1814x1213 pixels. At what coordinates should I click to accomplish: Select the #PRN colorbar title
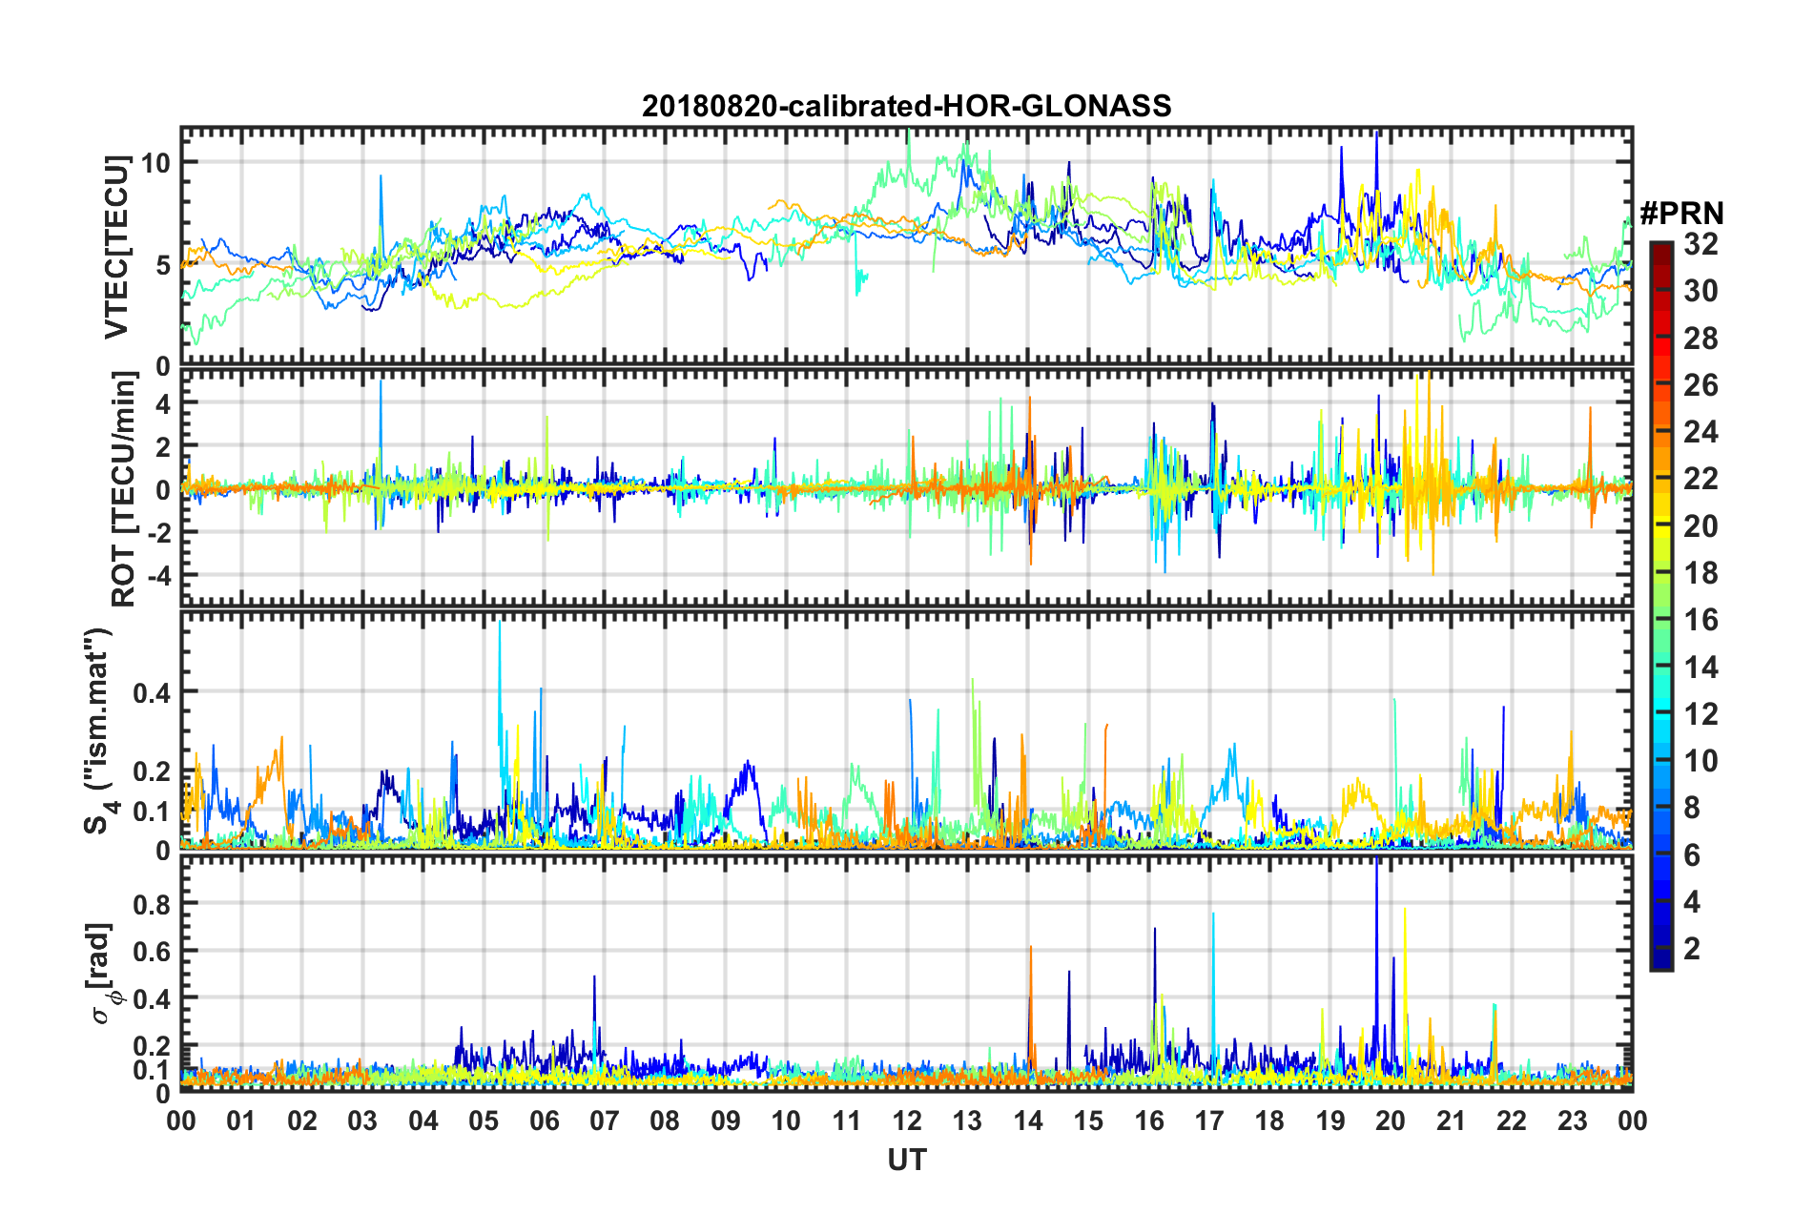1681,214
